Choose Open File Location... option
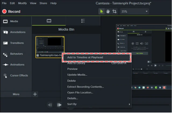 pos(96,93)
